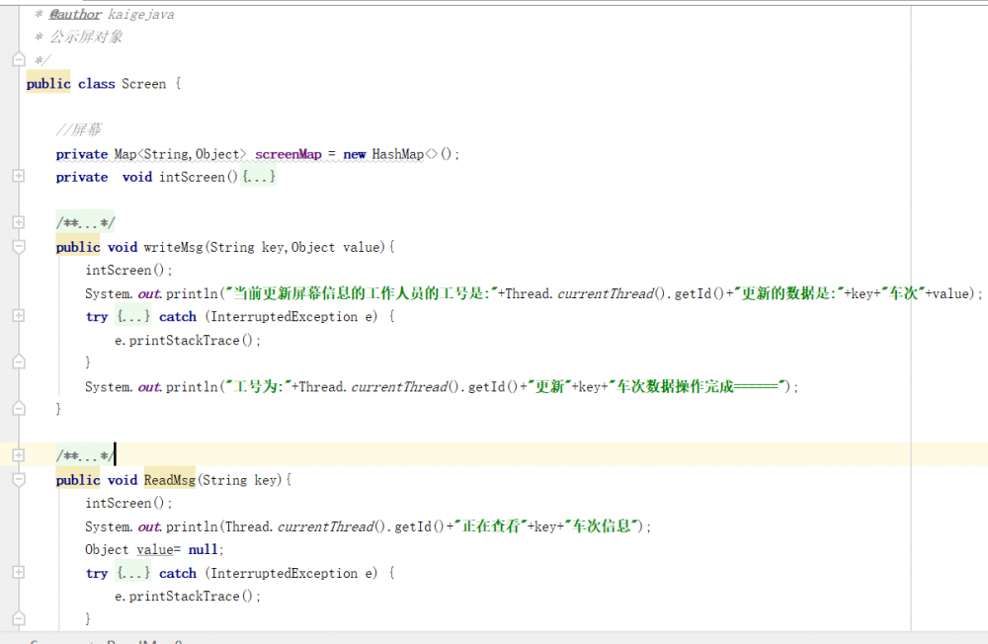988x644 pixels.
Task: Expand the try block in ReadMsg via gutter
Action: click(x=18, y=573)
